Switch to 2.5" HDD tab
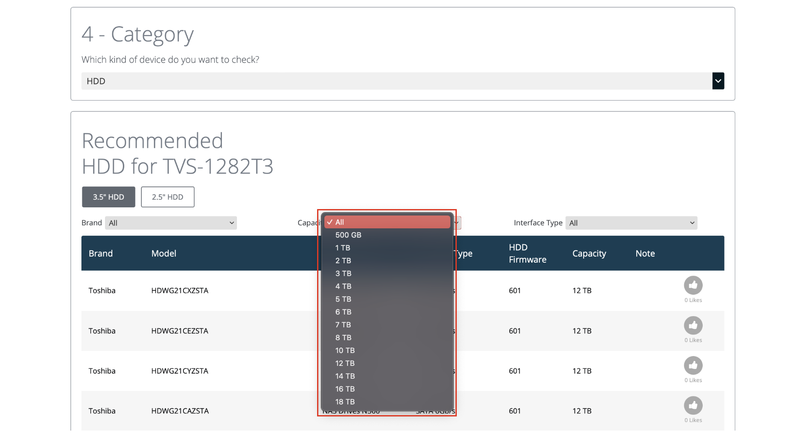 click(168, 197)
